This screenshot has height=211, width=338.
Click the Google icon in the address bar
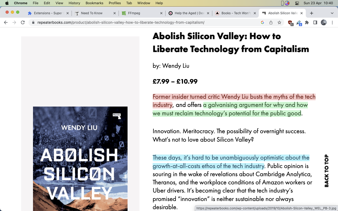pos(262,22)
